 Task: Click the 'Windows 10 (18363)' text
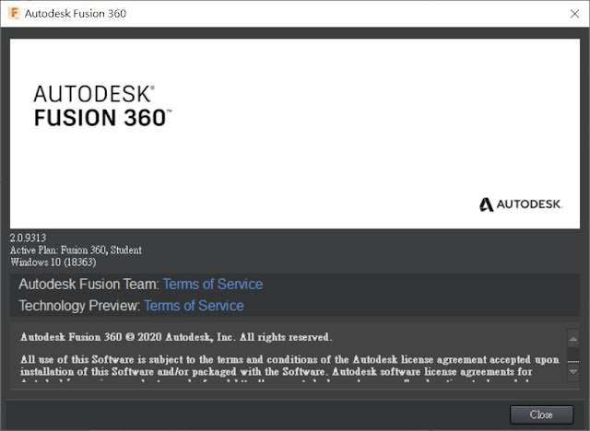53,262
